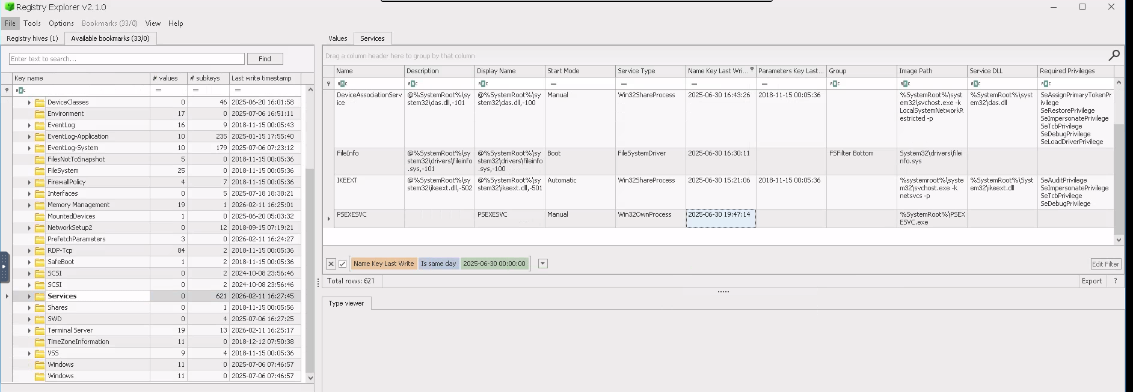Click the filter funnel icon in key tree filter row
Screen dimensions: 1133x392
pos(7,90)
